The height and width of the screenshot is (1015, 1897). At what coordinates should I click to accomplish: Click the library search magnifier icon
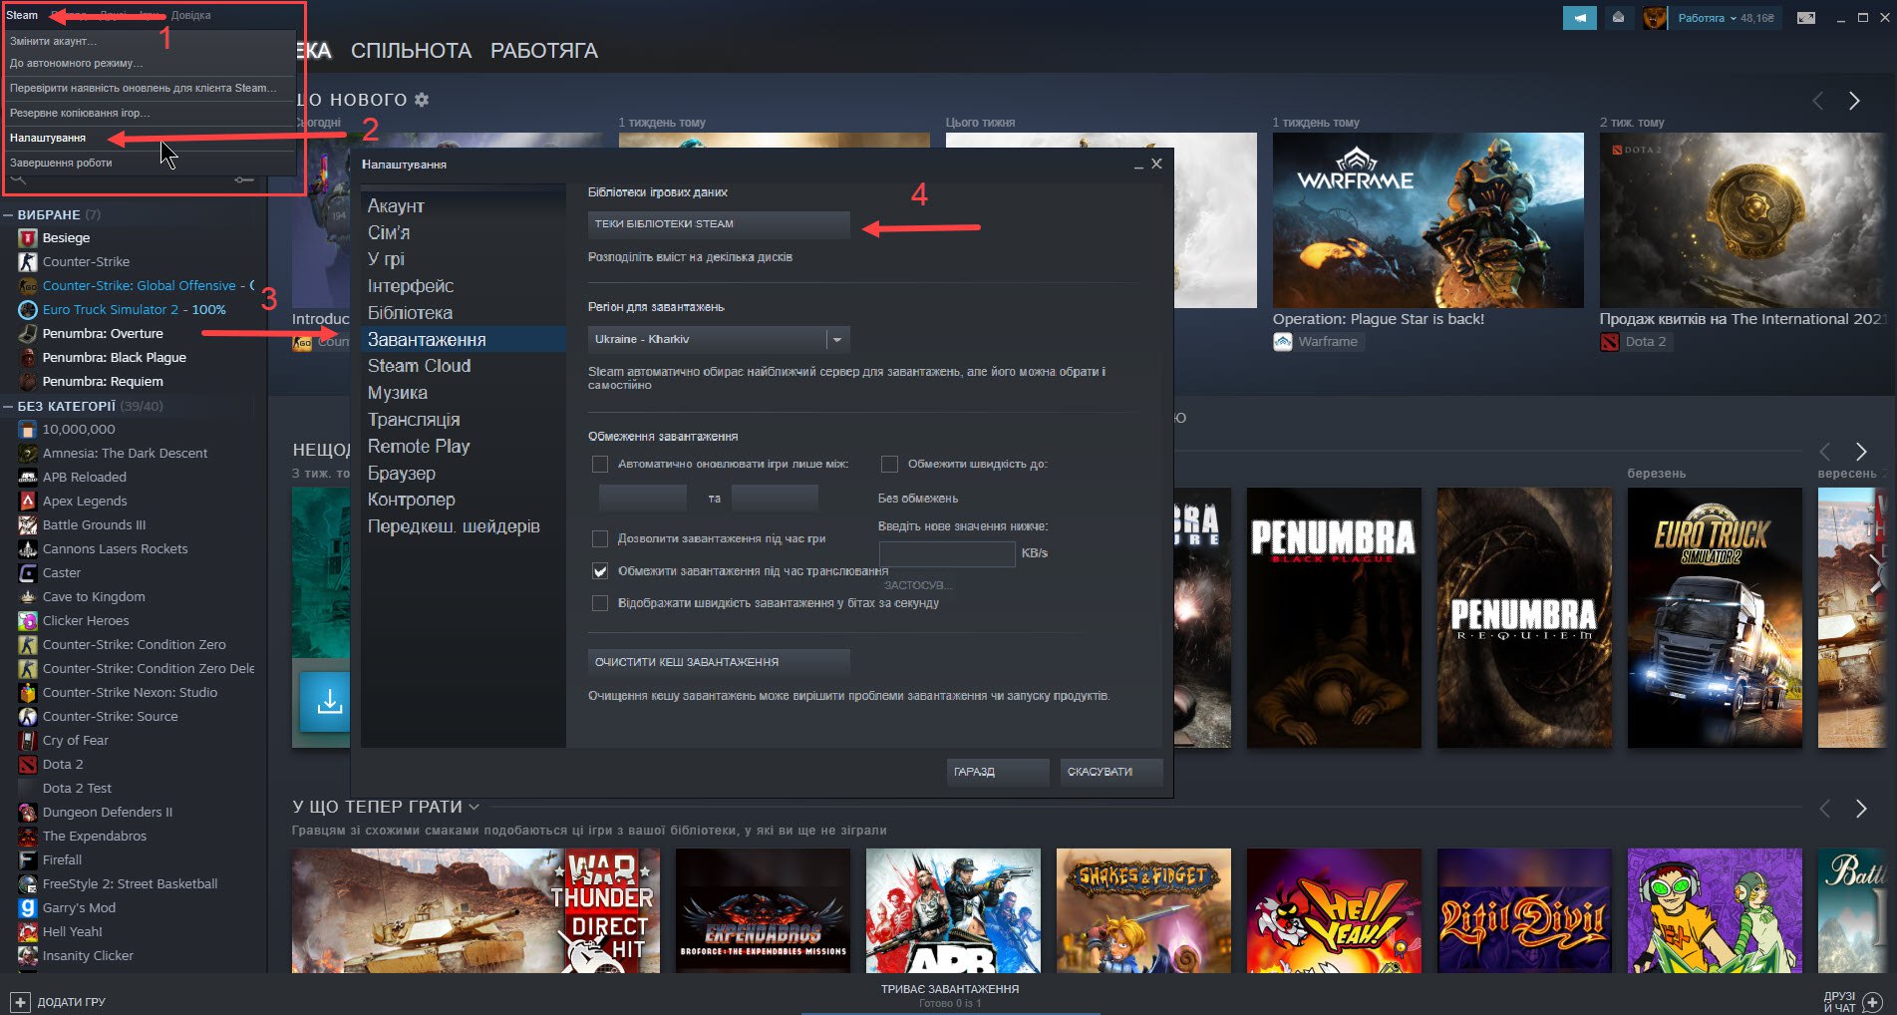click(18, 180)
